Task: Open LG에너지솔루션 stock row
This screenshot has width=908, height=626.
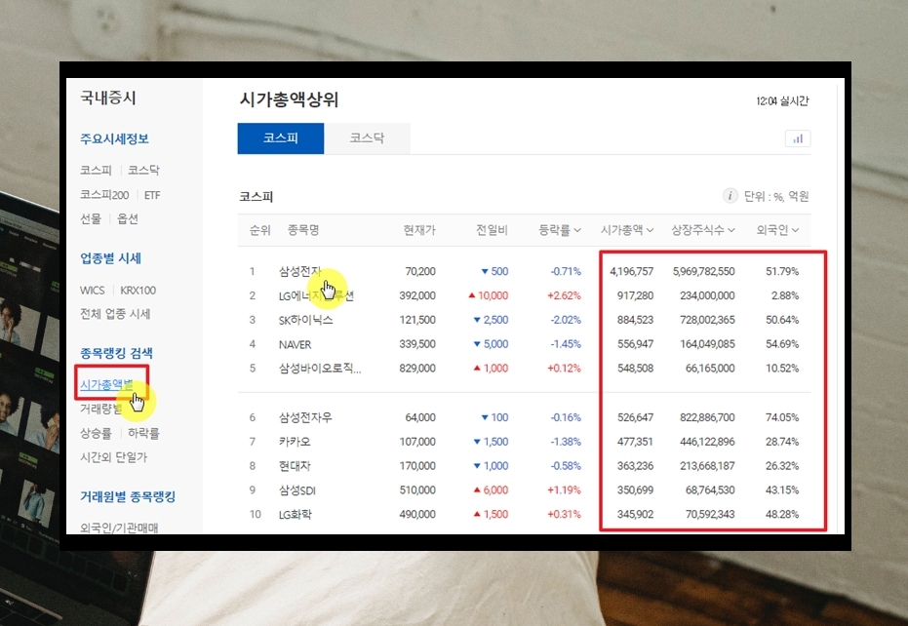Action: click(316, 295)
